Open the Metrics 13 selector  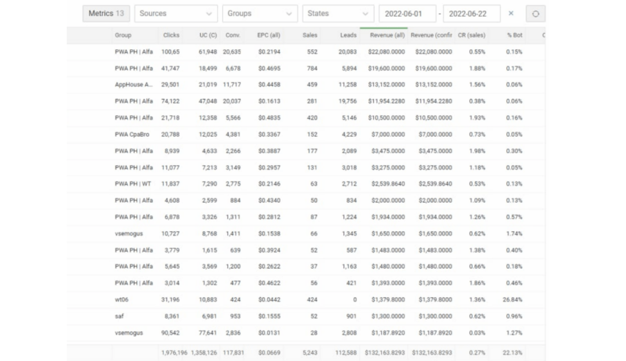pos(106,13)
